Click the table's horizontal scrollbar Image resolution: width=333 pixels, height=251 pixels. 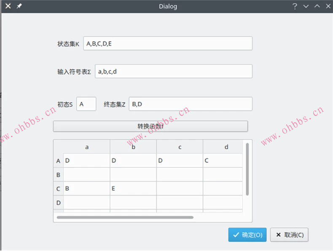click(125, 218)
